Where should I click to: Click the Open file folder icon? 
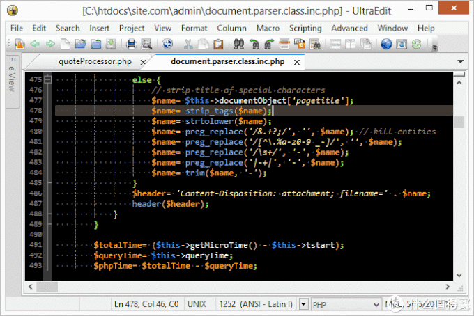[x=80, y=44]
